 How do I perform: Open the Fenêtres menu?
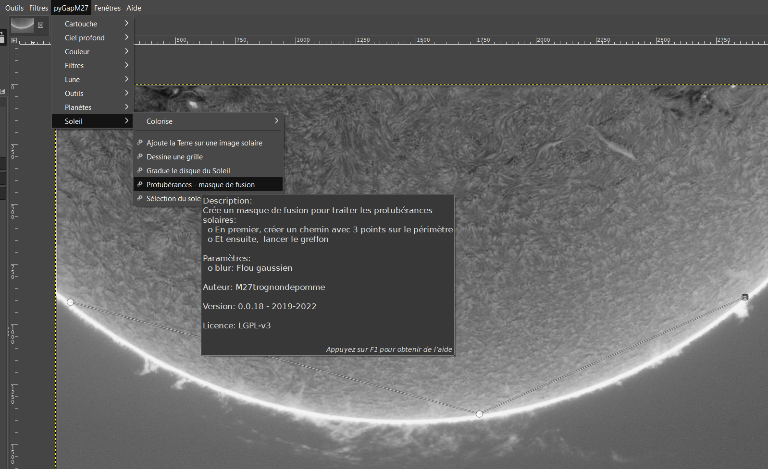[x=107, y=8]
